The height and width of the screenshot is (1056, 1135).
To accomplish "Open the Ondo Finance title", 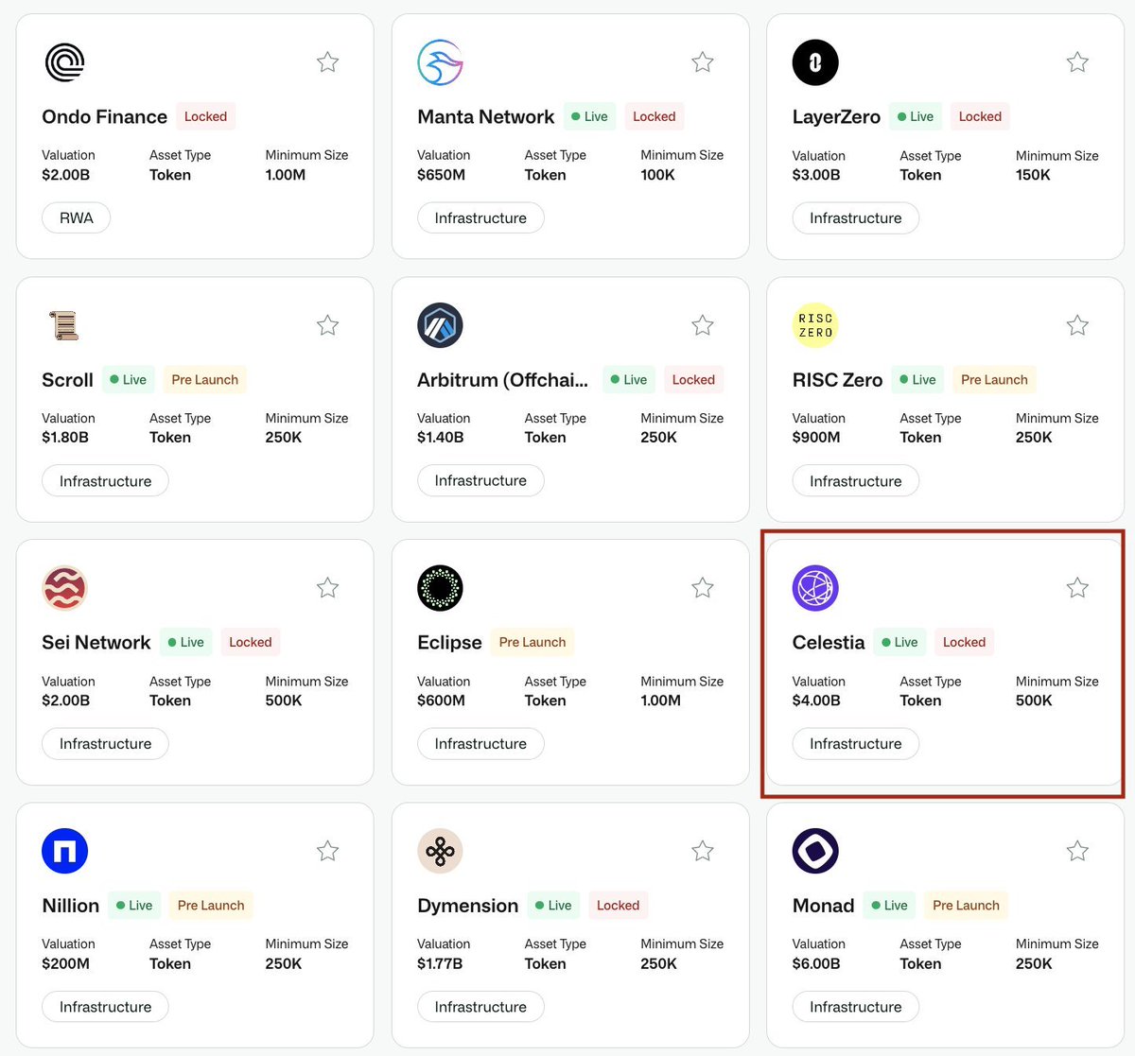I will (104, 117).
